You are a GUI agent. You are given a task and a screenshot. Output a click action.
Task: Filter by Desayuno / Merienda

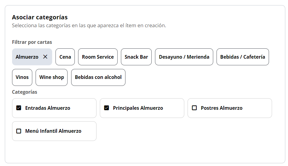(184, 57)
